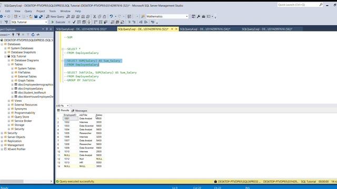Click the Quick Launch search magnifier icon
Viewport: 337px width, 189px height.
click(321, 5)
